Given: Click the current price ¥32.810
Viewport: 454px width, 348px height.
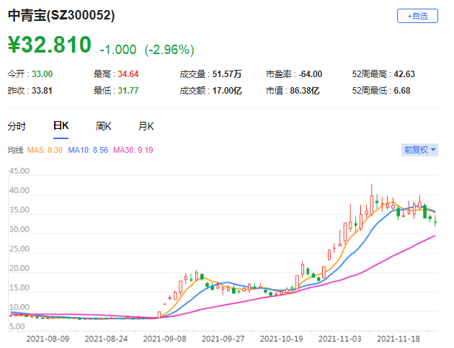Looking at the screenshot, I should [50, 45].
